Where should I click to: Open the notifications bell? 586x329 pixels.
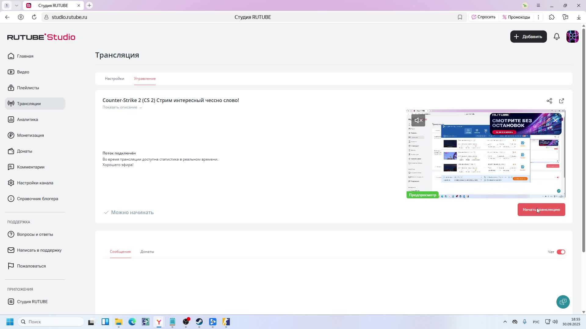(x=557, y=37)
